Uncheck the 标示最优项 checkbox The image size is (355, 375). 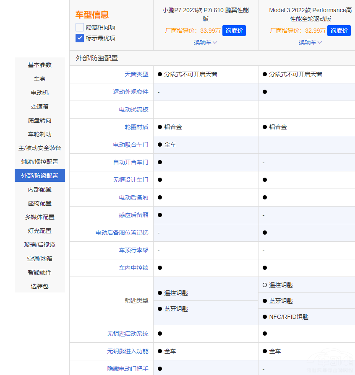click(x=80, y=38)
